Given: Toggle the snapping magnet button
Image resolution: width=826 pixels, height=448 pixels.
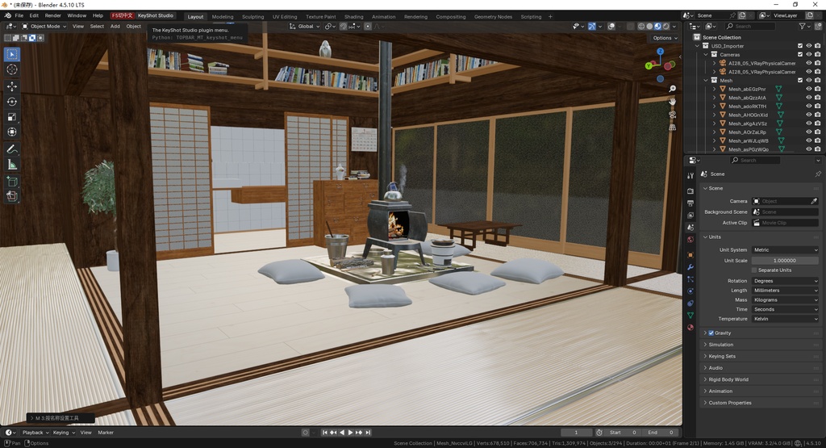Looking at the screenshot, I should pyautogui.click(x=344, y=27).
